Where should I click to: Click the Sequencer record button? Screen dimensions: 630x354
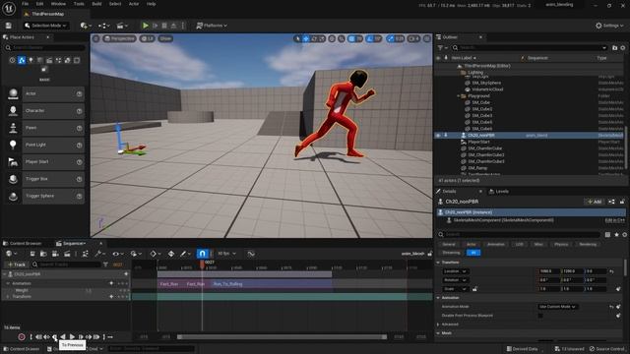[22, 337]
